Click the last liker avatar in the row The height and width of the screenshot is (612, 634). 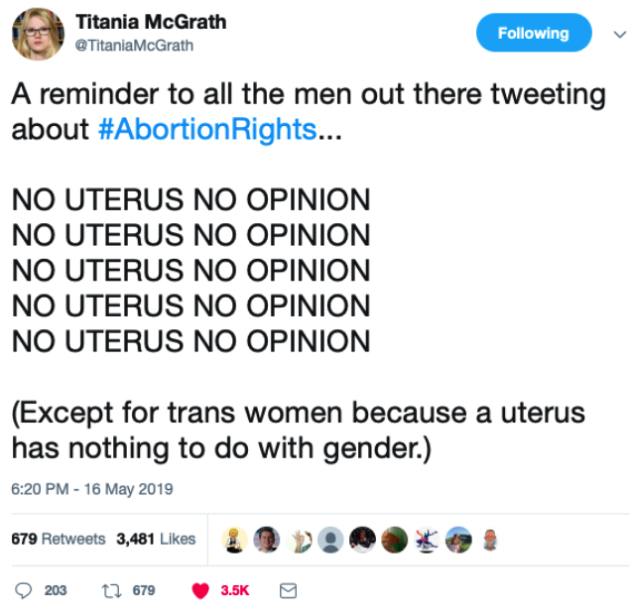coord(489,540)
